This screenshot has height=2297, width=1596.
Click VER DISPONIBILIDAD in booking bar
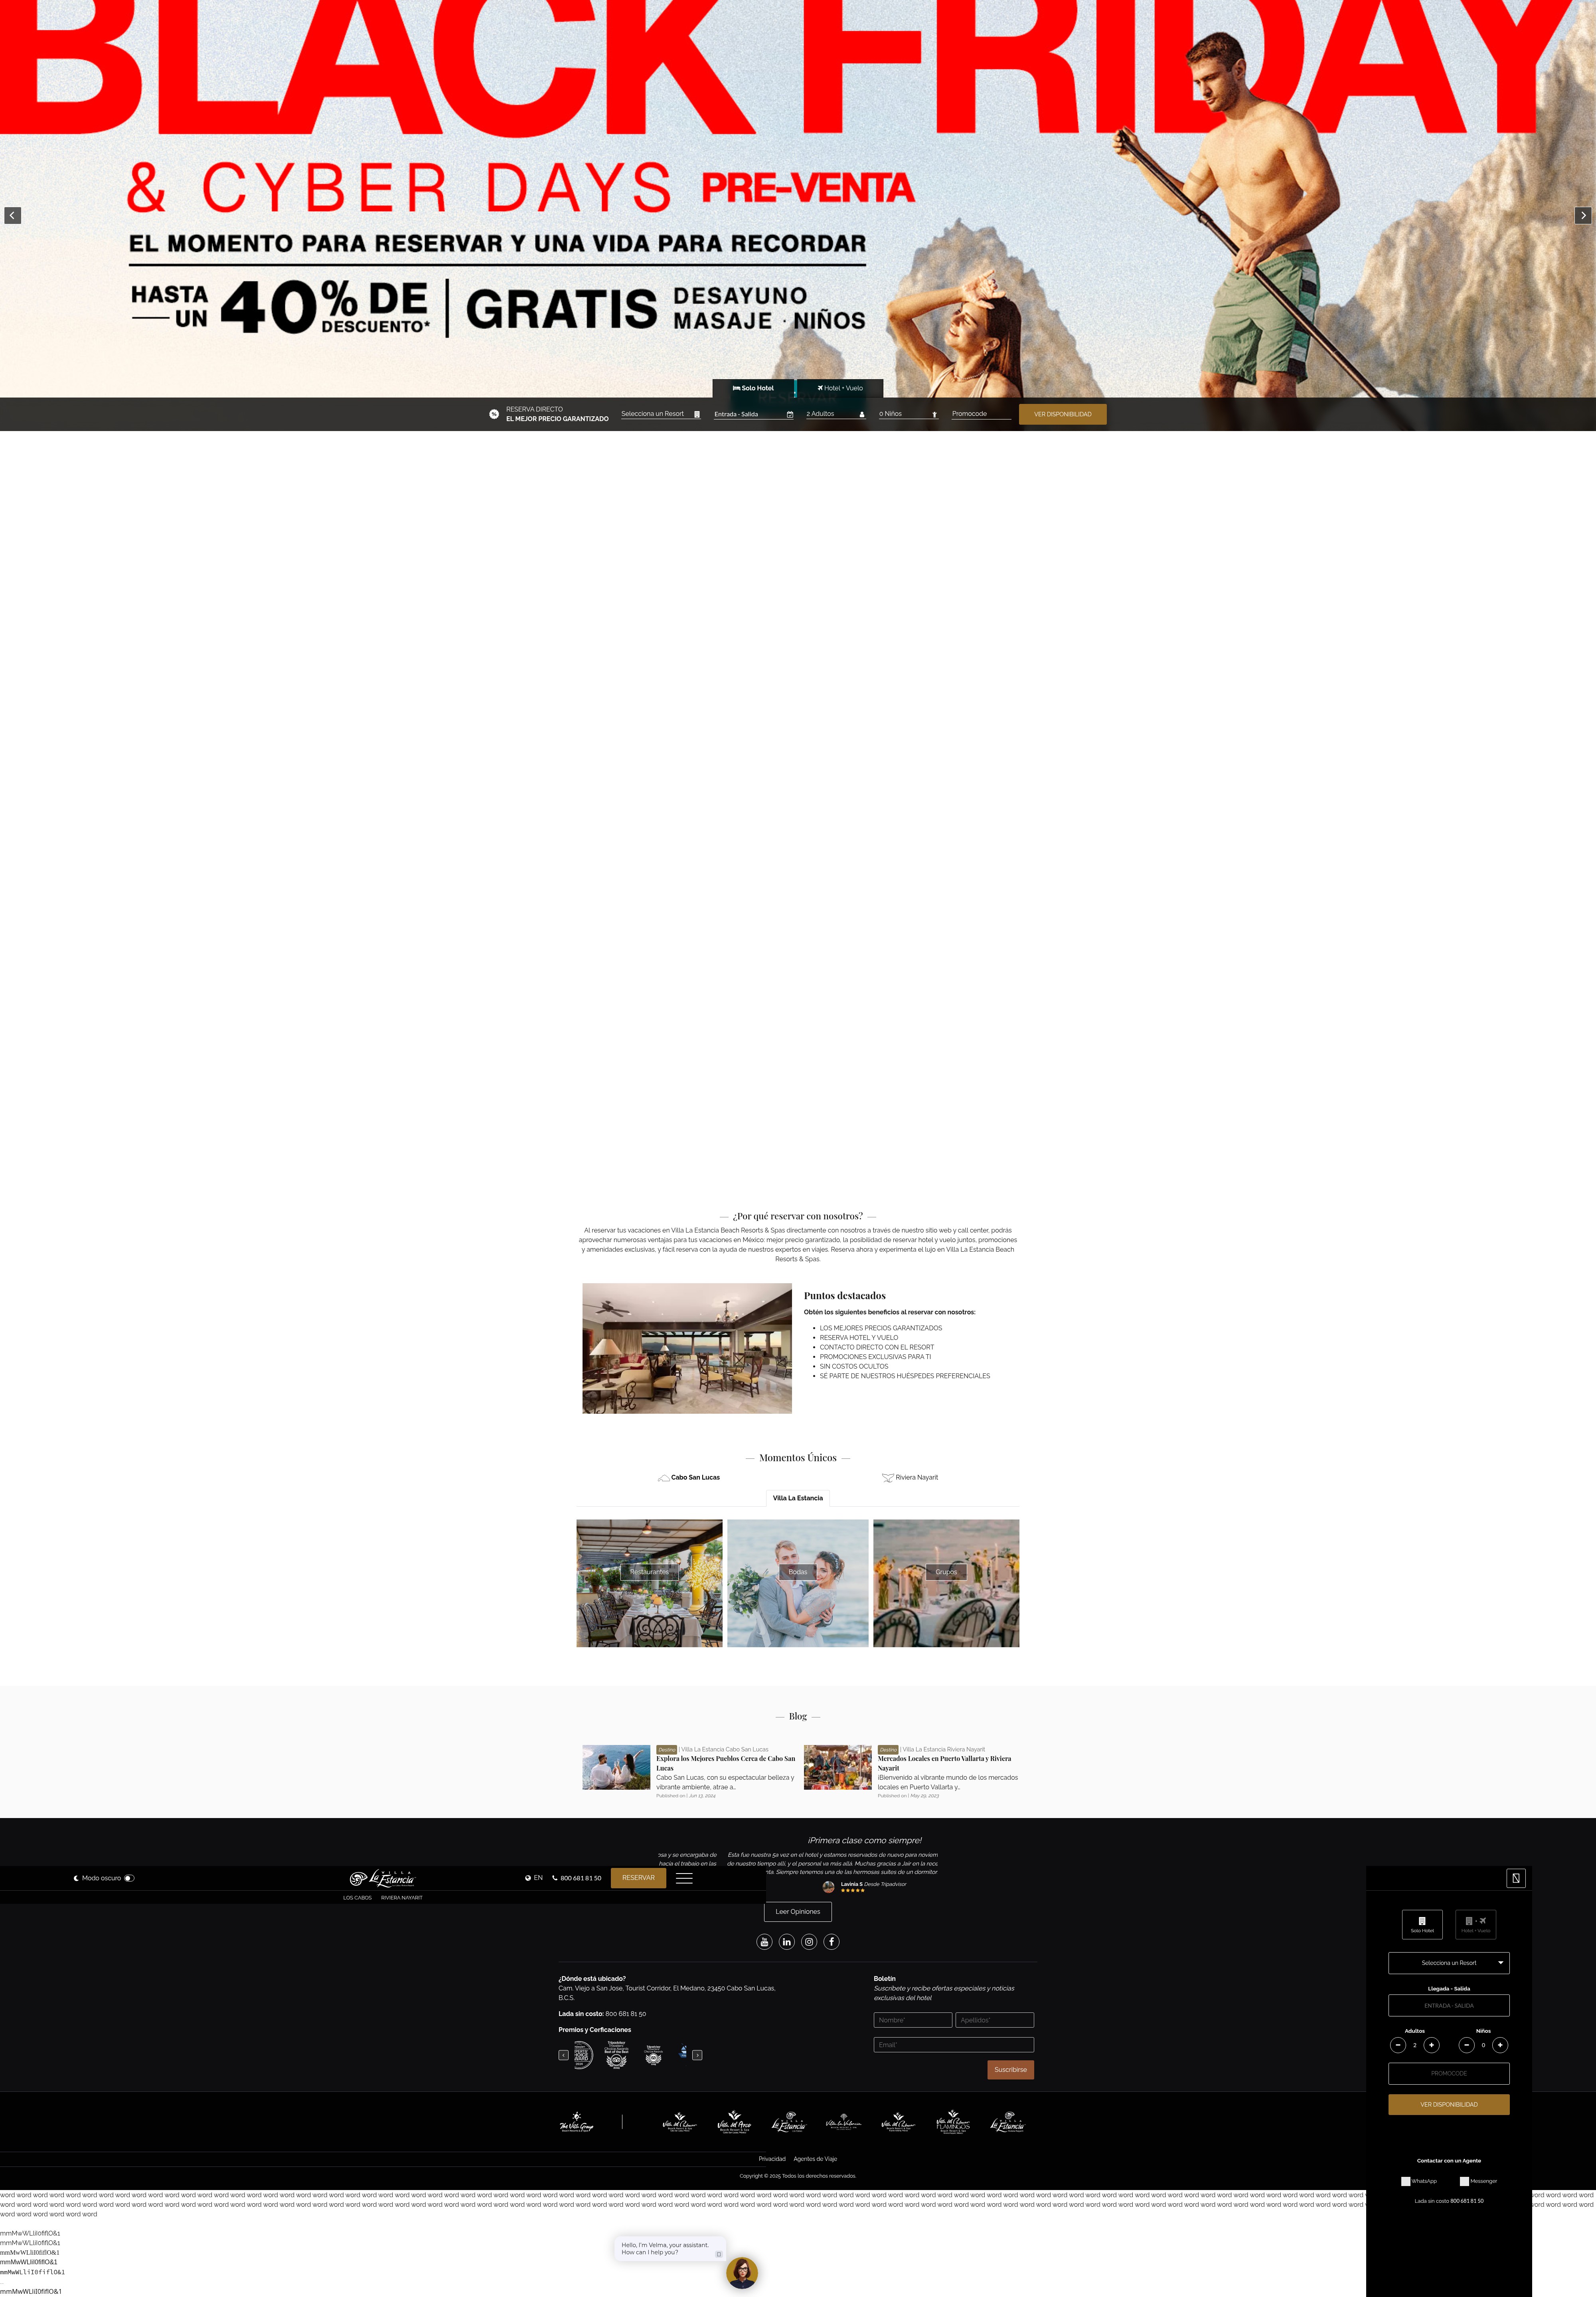1062,414
